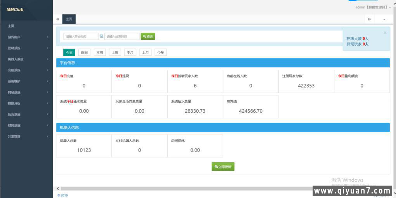Expand the 控制系统 sidebar menu
This screenshot has width=396, height=198.
26,48
